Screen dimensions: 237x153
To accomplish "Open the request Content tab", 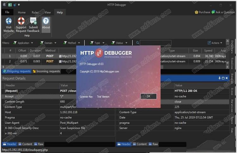I will (x=25, y=144).
